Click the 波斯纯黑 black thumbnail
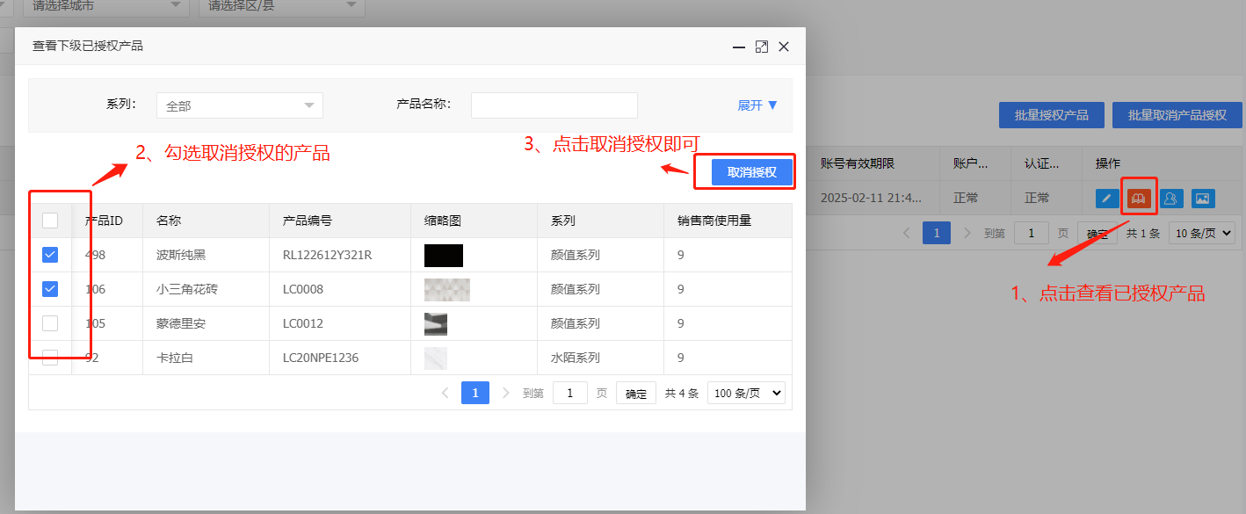This screenshot has width=1246, height=514. [444, 255]
